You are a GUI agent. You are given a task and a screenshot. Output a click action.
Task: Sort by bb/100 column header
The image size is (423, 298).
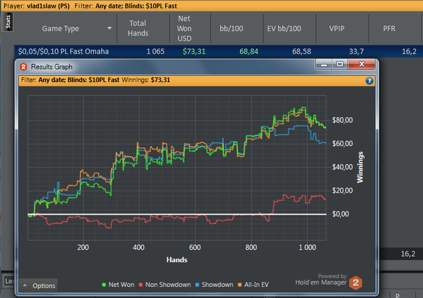(x=231, y=28)
